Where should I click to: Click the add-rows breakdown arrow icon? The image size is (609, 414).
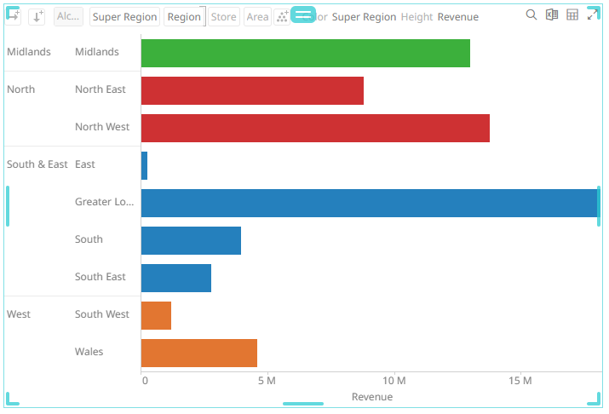pyautogui.click(x=37, y=17)
